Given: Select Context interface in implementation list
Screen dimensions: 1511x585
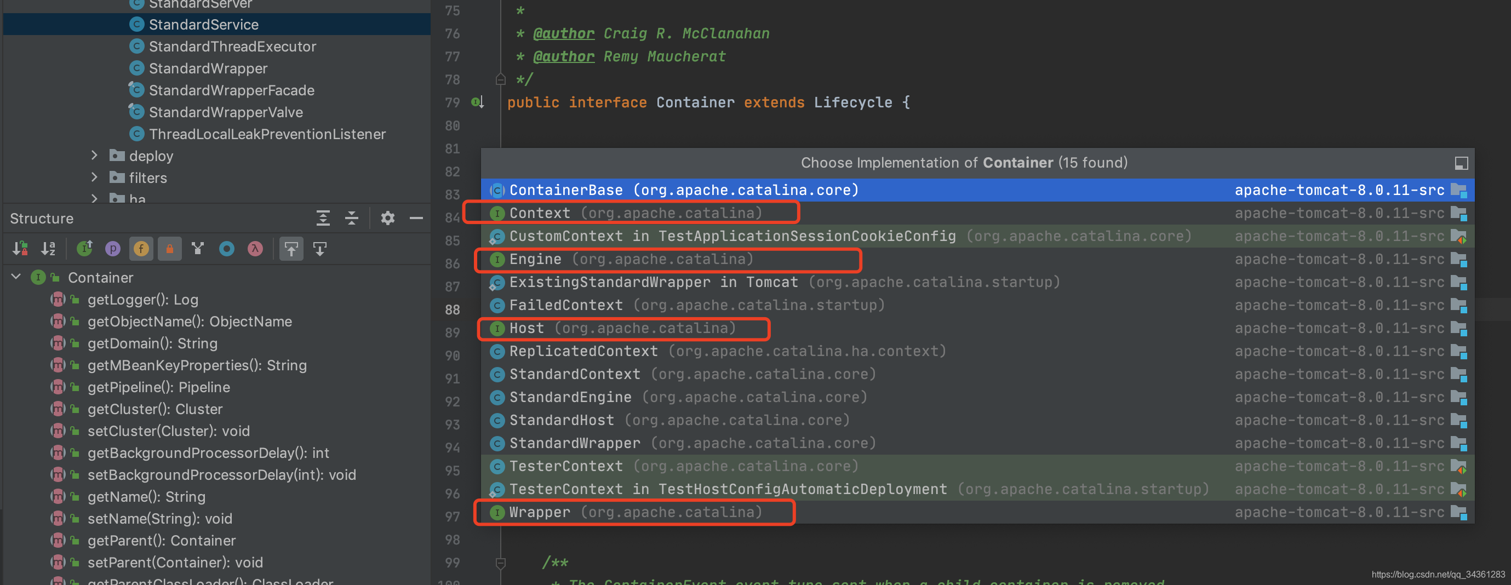Looking at the screenshot, I should point(977,213).
